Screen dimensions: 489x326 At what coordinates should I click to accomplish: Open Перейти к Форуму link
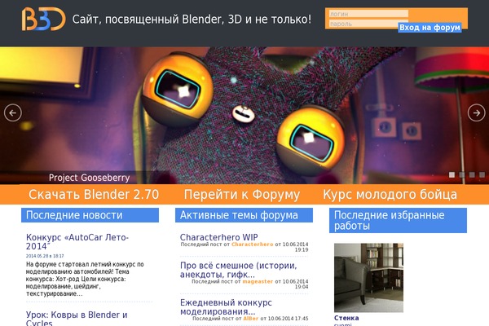[x=242, y=194]
